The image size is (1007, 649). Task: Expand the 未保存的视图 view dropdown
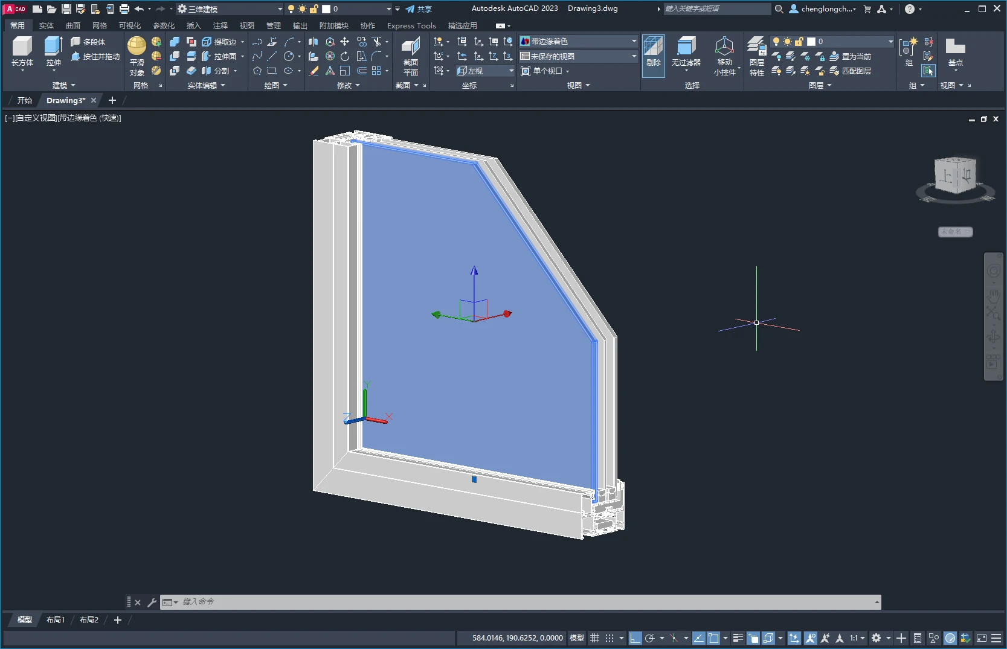pyautogui.click(x=578, y=56)
